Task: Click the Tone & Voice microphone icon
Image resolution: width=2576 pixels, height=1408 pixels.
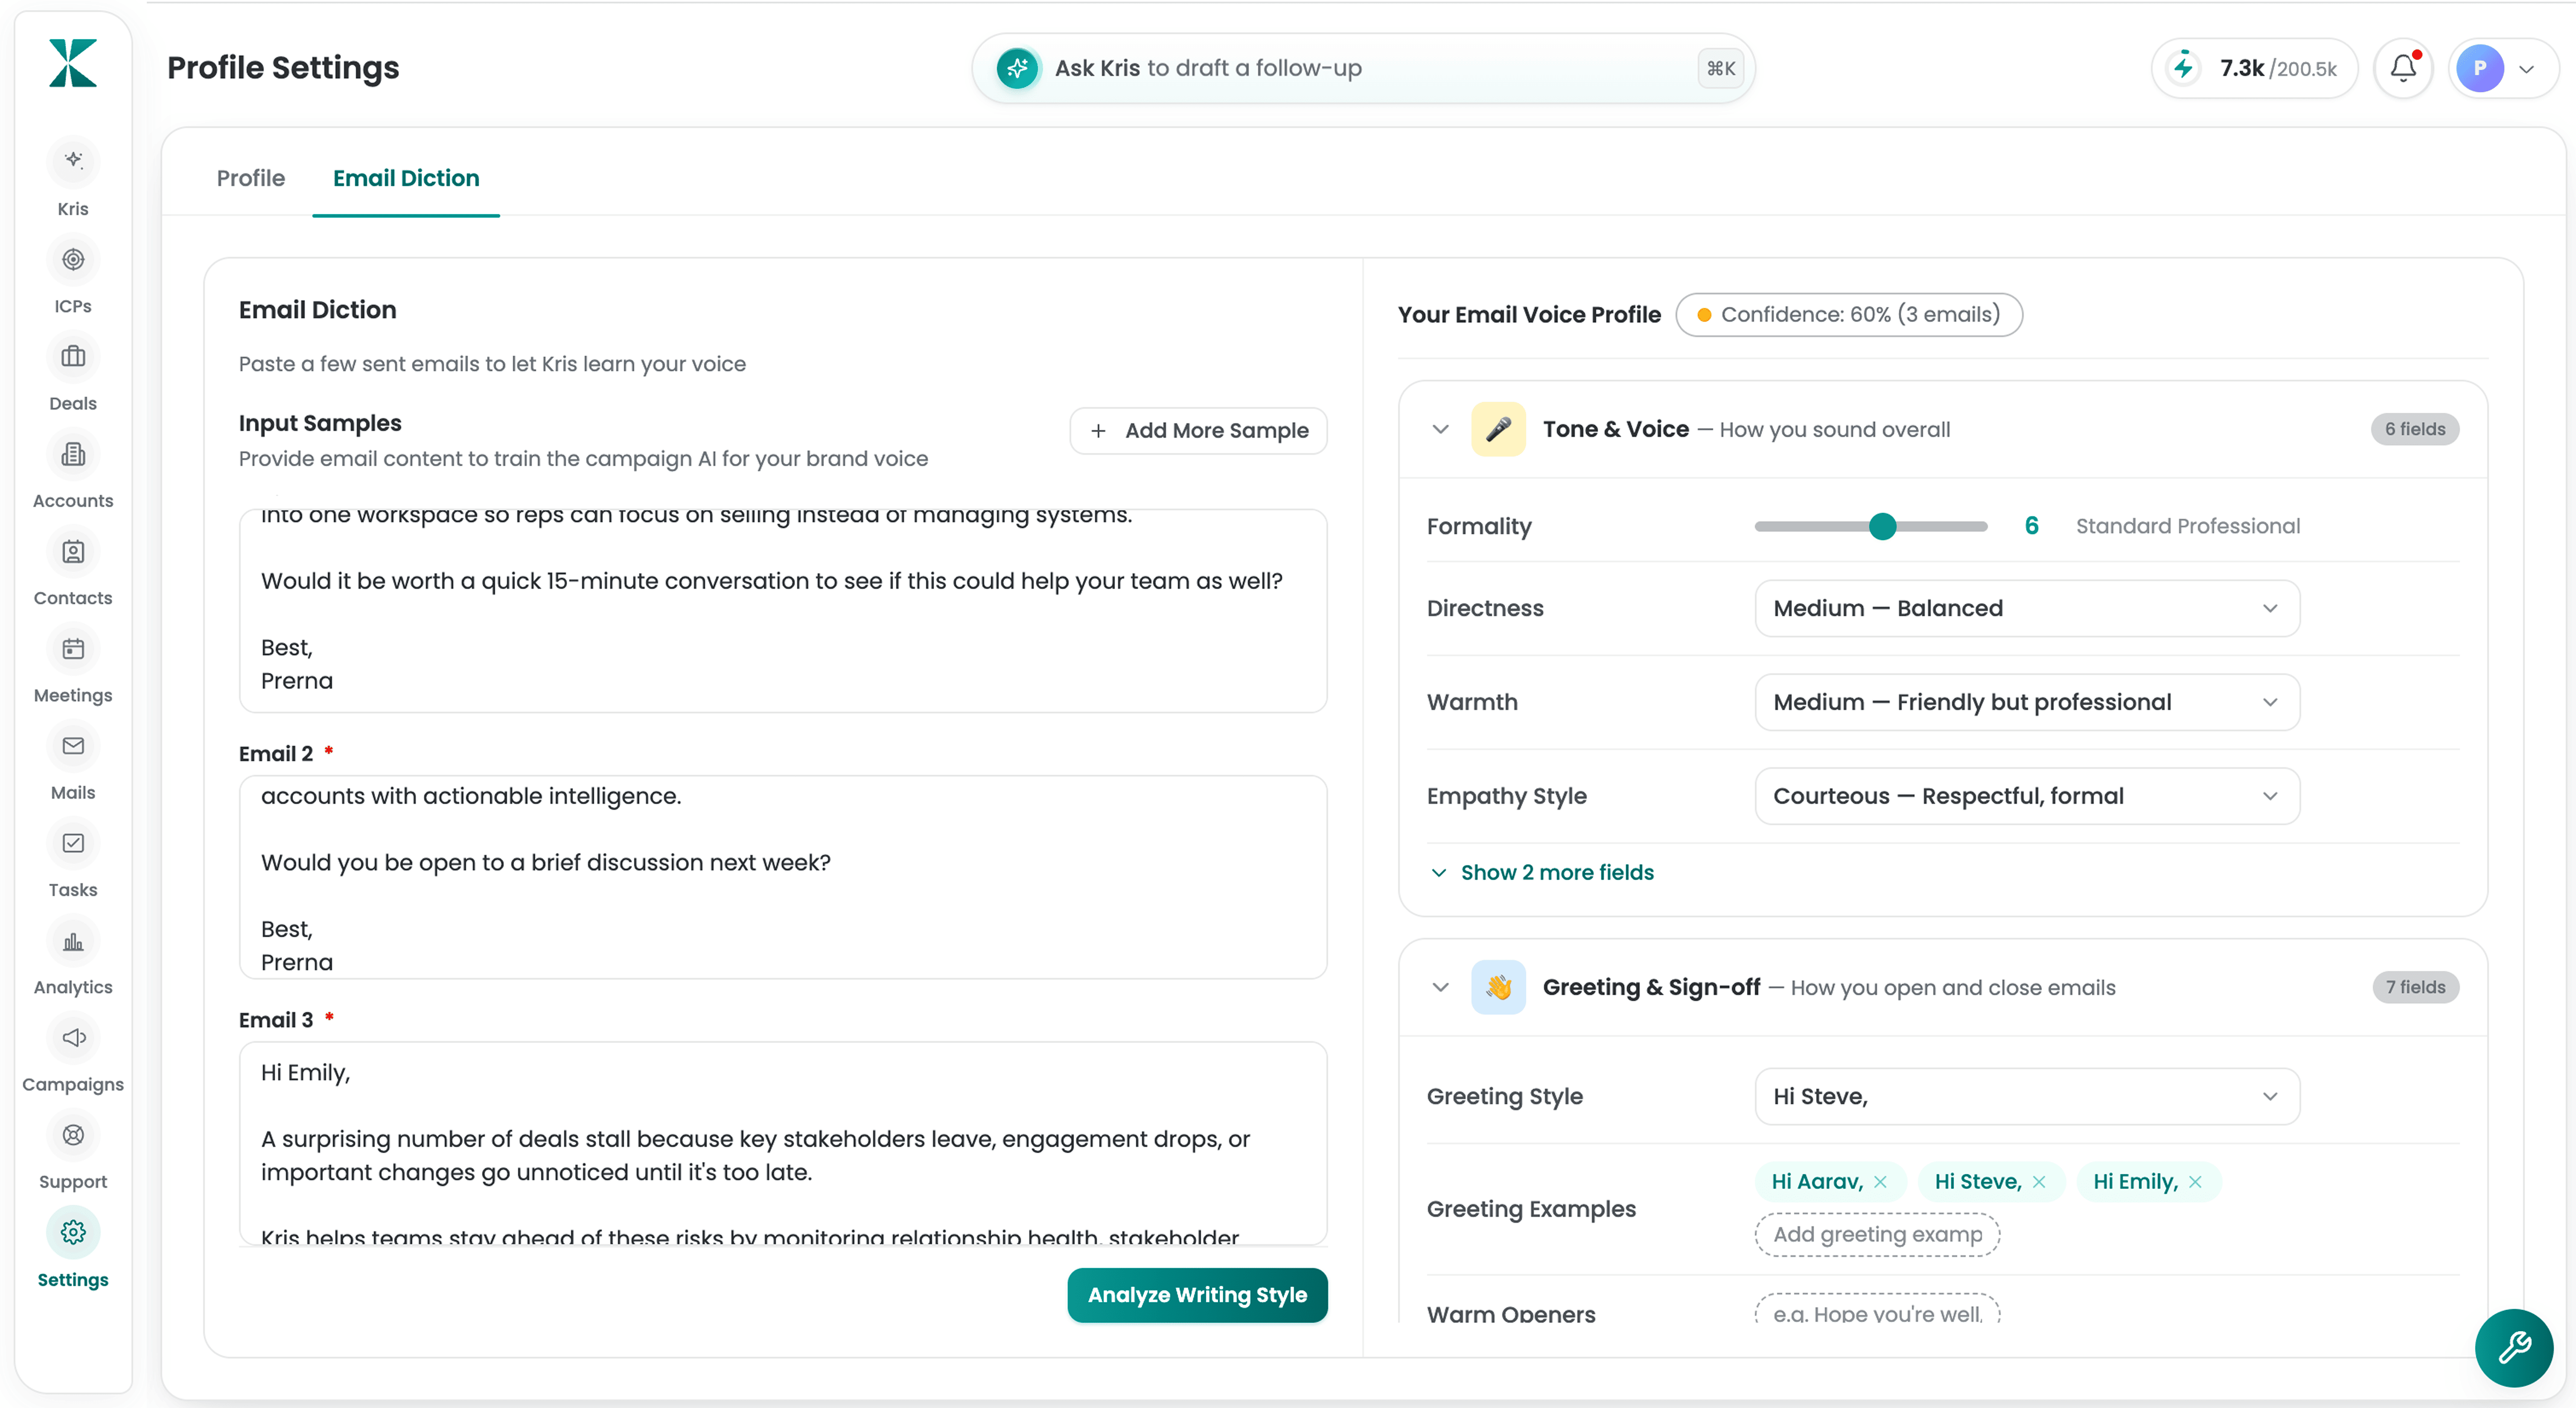Action: 1498,429
